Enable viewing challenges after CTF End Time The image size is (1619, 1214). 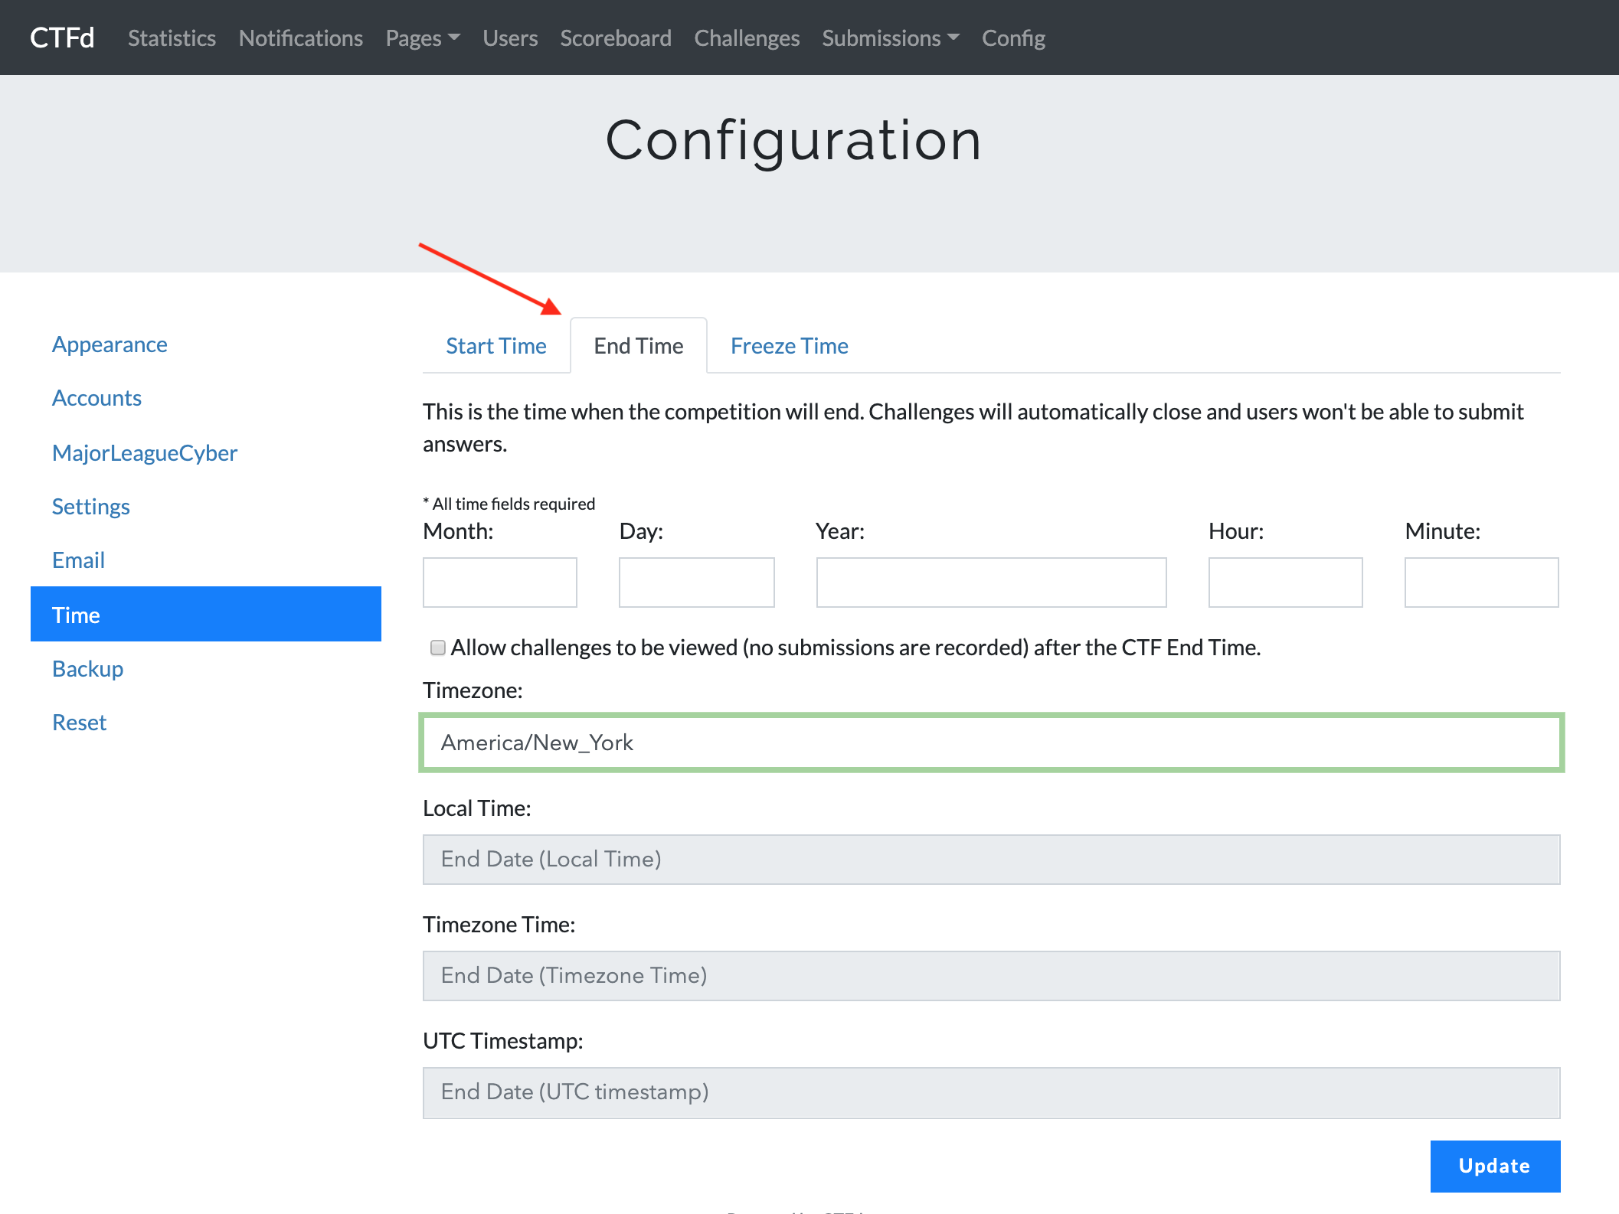[438, 648]
